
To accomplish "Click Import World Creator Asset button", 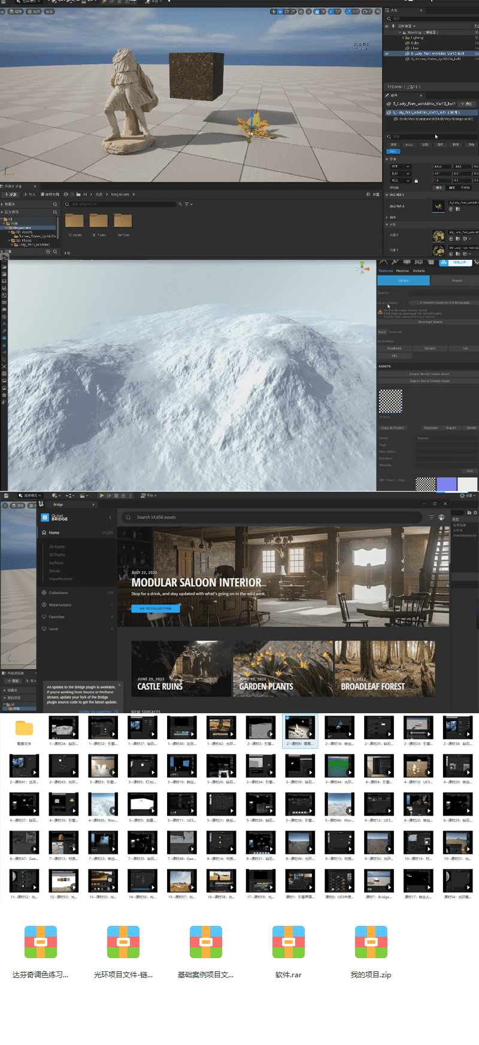I will 429,381.
